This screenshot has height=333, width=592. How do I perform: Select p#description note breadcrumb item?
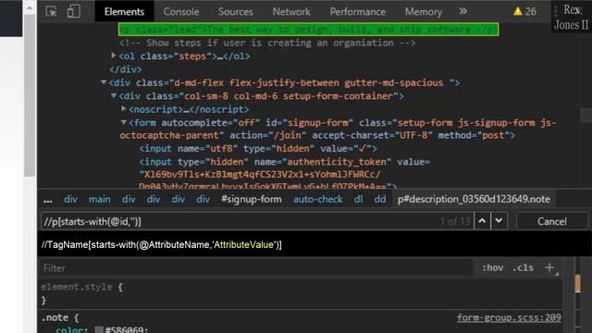pyautogui.click(x=474, y=200)
